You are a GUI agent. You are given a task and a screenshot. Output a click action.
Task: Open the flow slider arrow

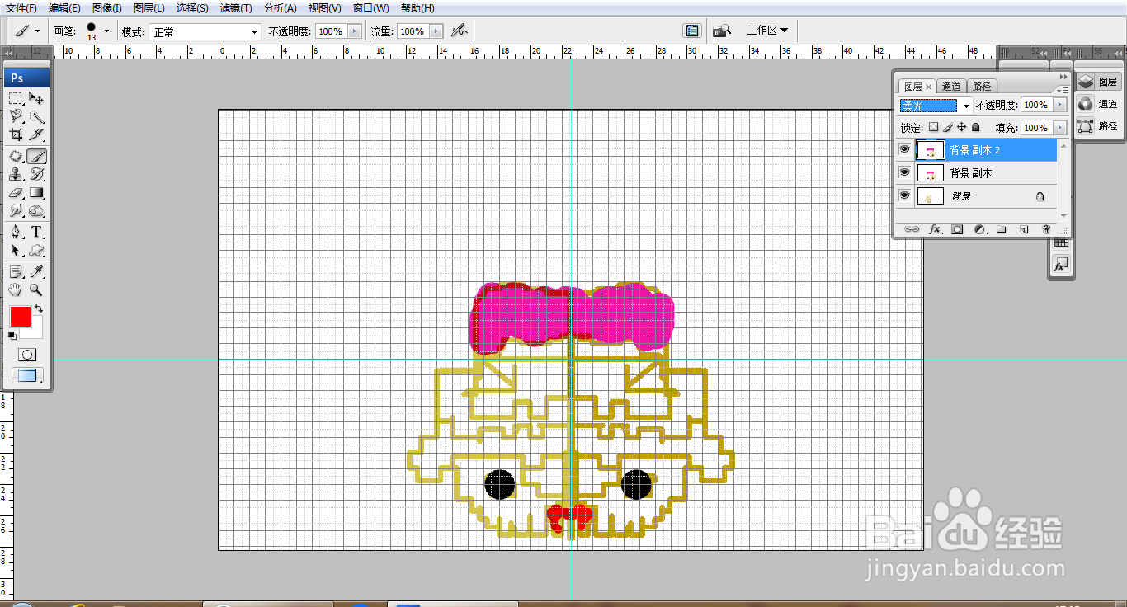(436, 31)
